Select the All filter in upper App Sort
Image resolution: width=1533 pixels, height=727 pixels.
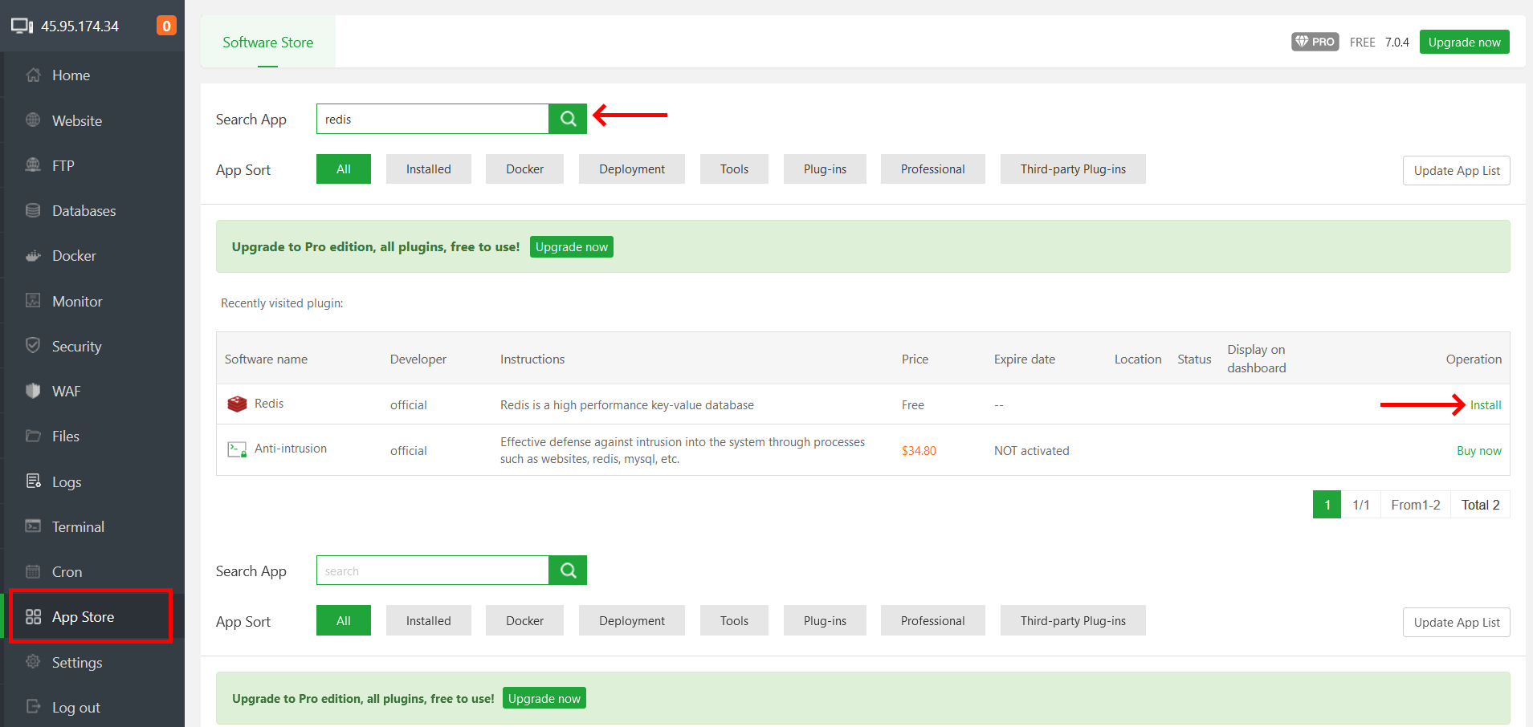[x=344, y=169]
